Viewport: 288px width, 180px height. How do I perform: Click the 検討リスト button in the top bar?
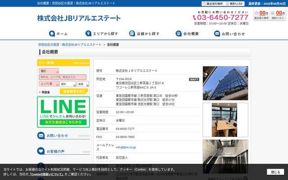point(234,4)
